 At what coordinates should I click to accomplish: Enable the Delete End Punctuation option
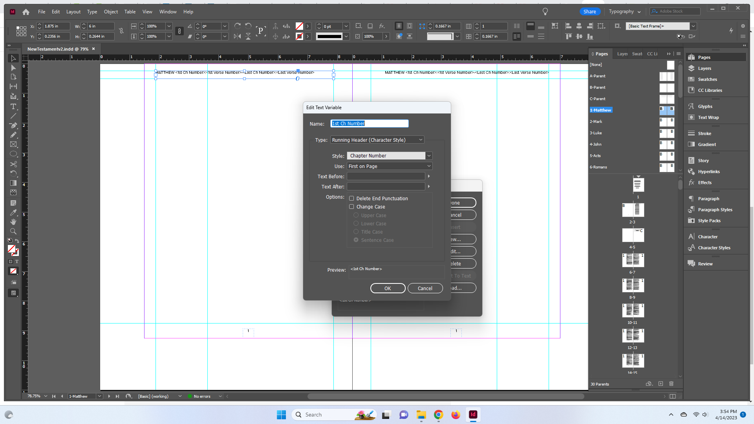point(352,198)
